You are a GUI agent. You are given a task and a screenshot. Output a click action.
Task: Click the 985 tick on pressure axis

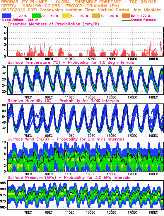pos(3,183)
